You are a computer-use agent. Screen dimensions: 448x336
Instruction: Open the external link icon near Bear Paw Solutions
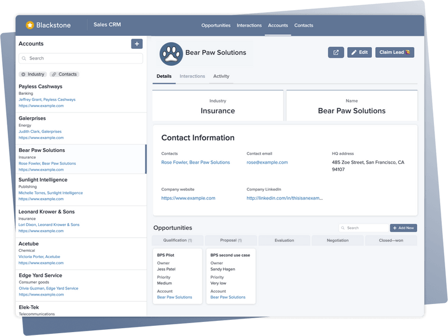[x=335, y=52]
